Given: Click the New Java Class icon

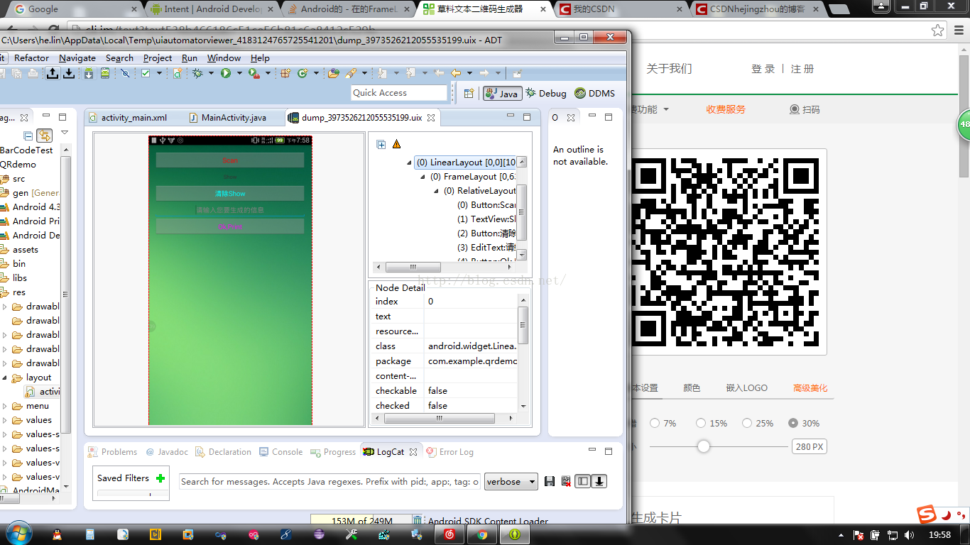Looking at the screenshot, I should [303, 73].
